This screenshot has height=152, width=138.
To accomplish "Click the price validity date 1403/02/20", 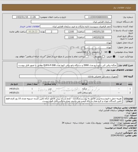I will 98,37.
